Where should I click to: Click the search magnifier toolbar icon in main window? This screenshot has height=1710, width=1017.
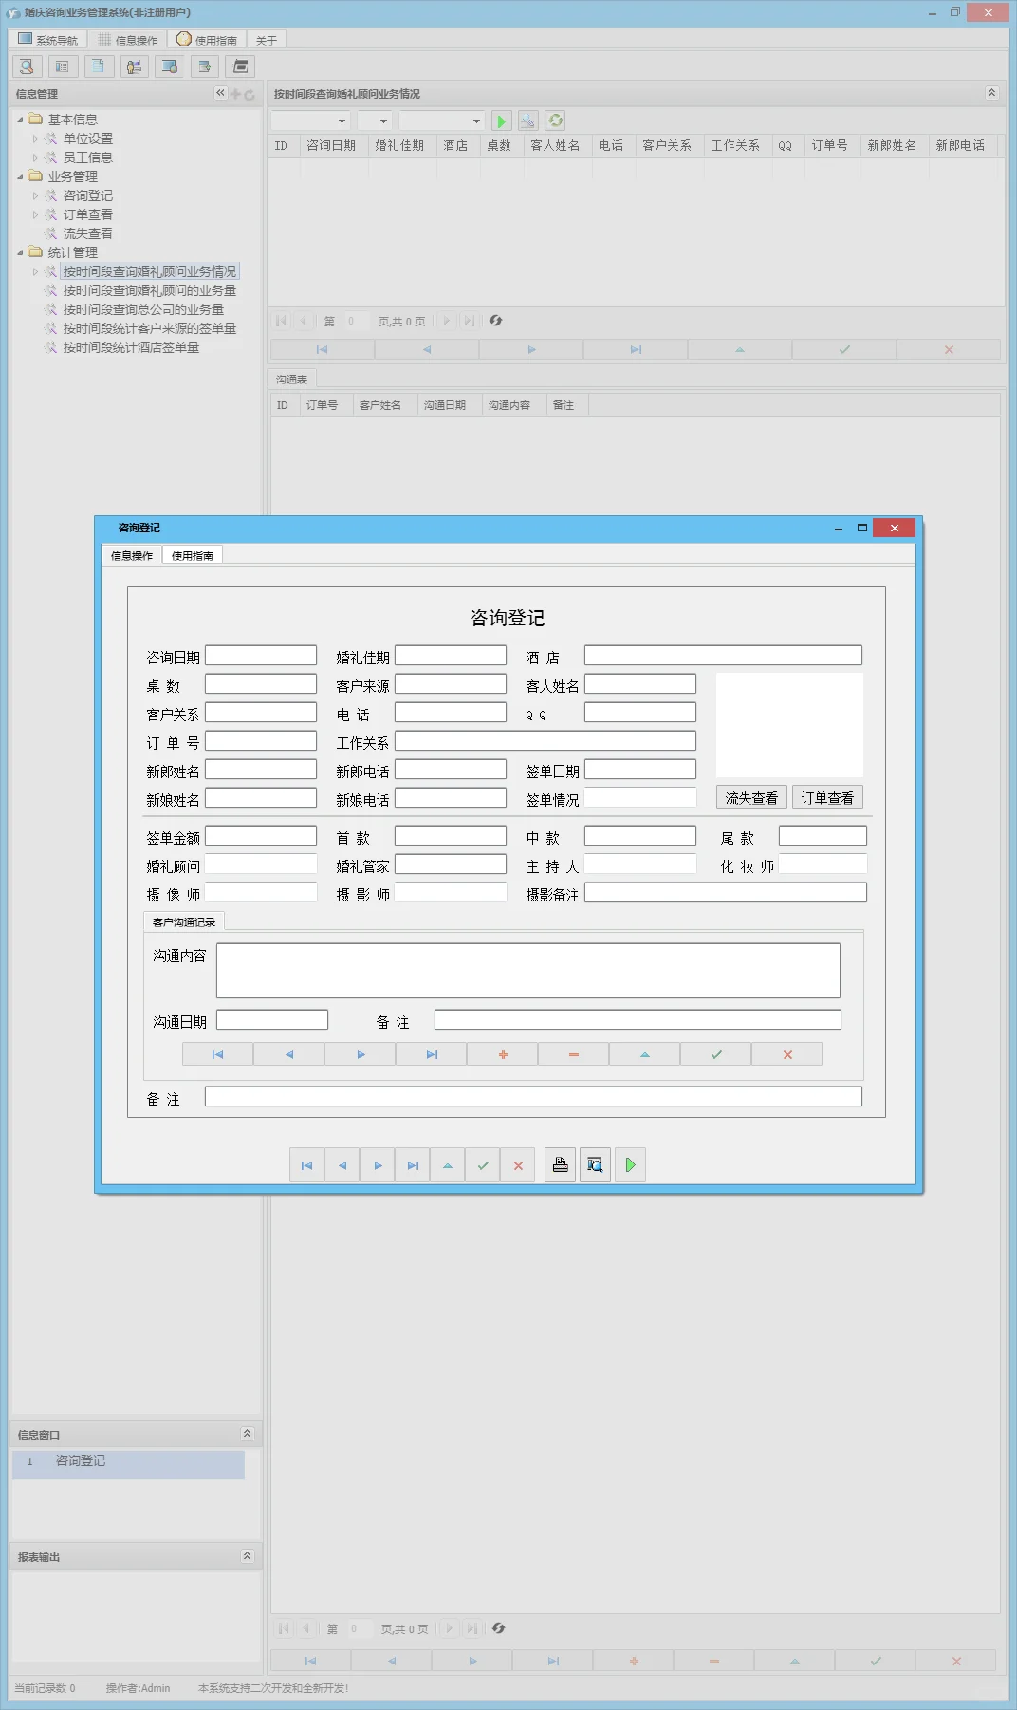pyautogui.click(x=27, y=66)
